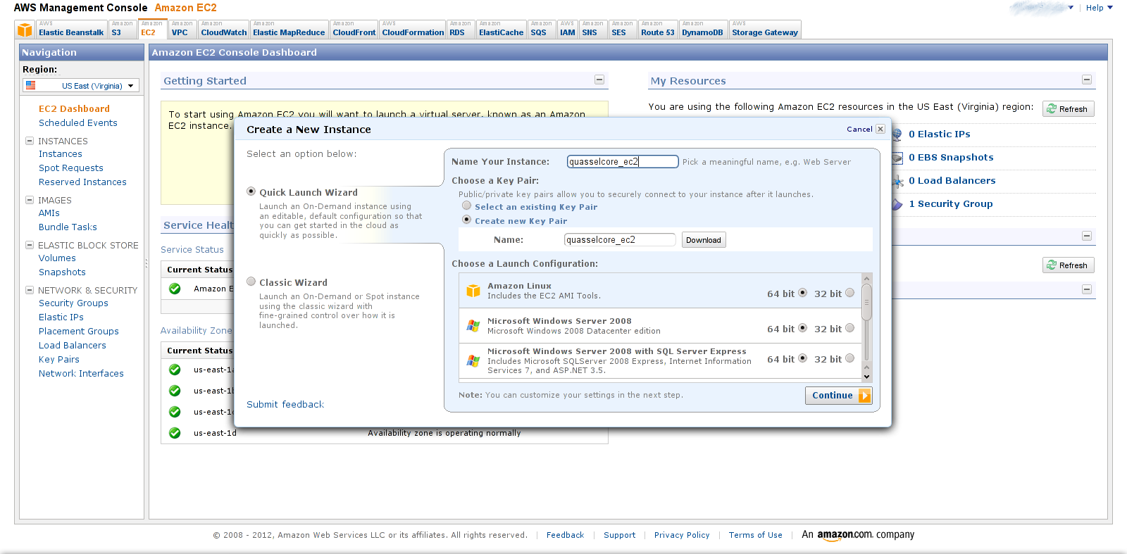Image resolution: width=1127 pixels, height=554 pixels.
Task: Click the Continue button
Action: pos(838,396)
